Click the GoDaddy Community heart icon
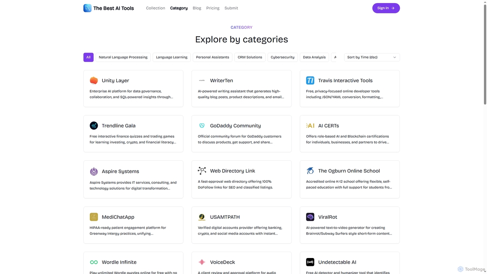 (x=202, y=126)
